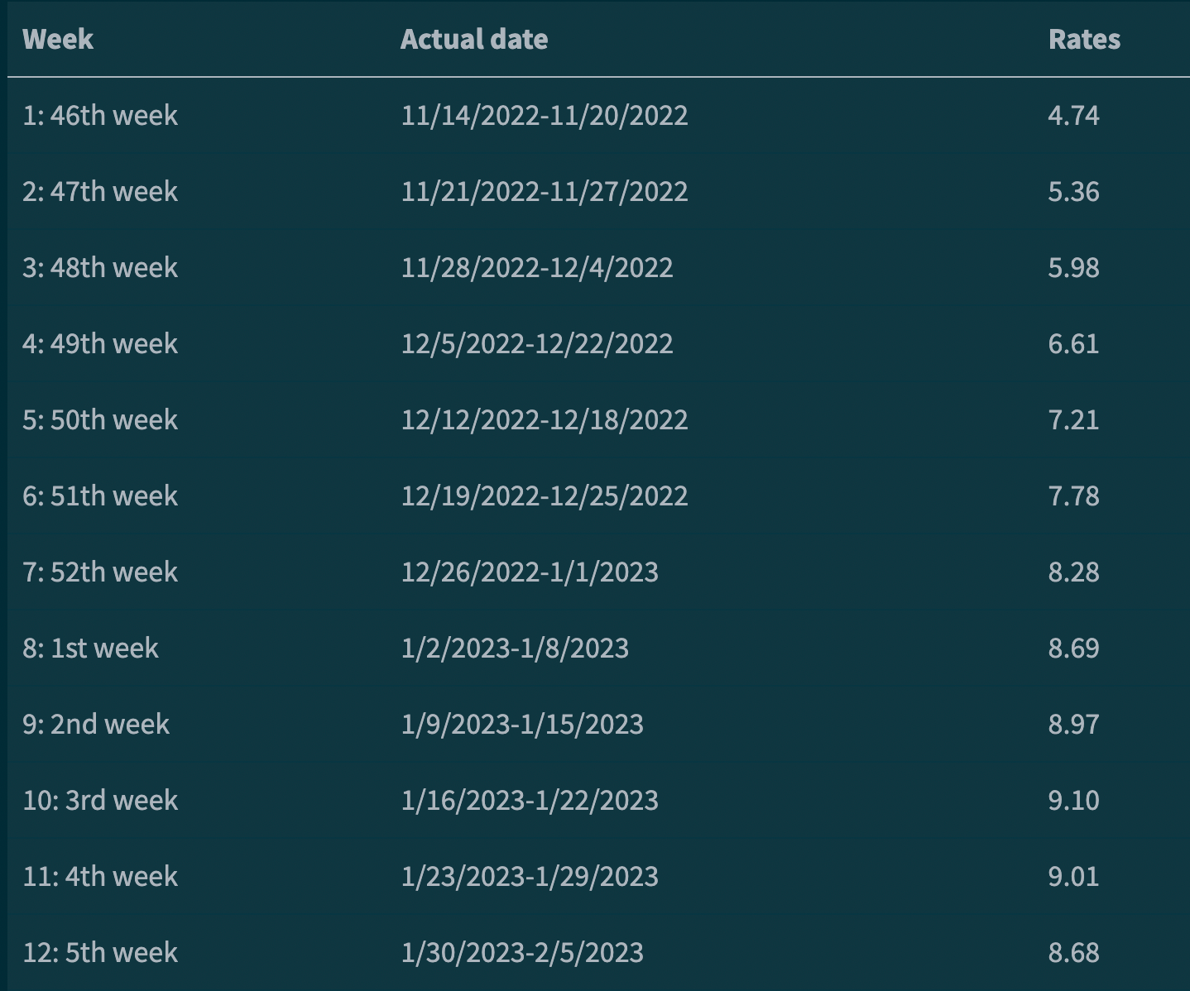Click the '10: 3rd week' row label

100,800
